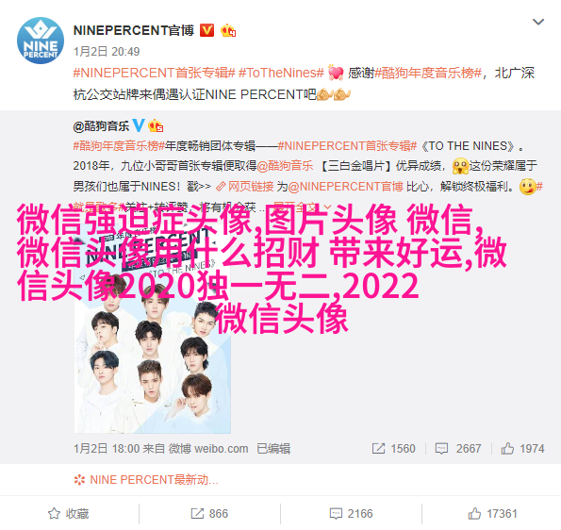This screenshot has height=530, width=561.
Task: Repost this post with 866 forwards
Action: pyautogui.click(x=209, y=514)
